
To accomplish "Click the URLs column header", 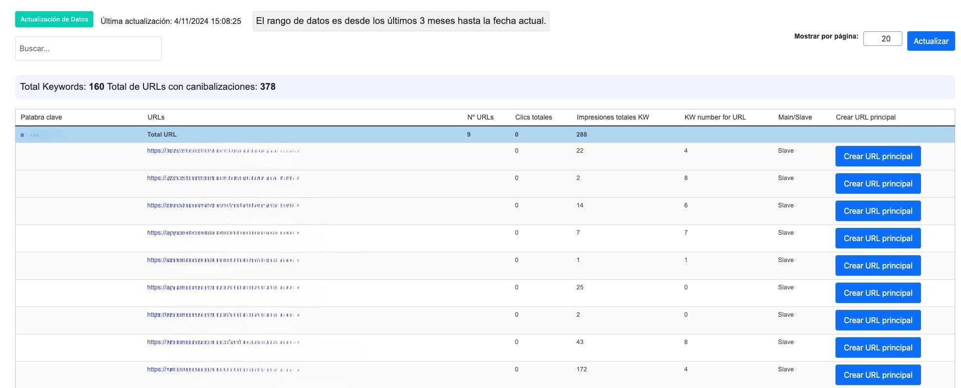I will pos(156,117).
